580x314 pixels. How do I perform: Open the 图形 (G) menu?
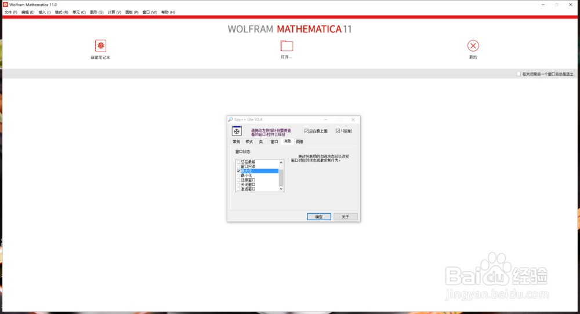97,12
